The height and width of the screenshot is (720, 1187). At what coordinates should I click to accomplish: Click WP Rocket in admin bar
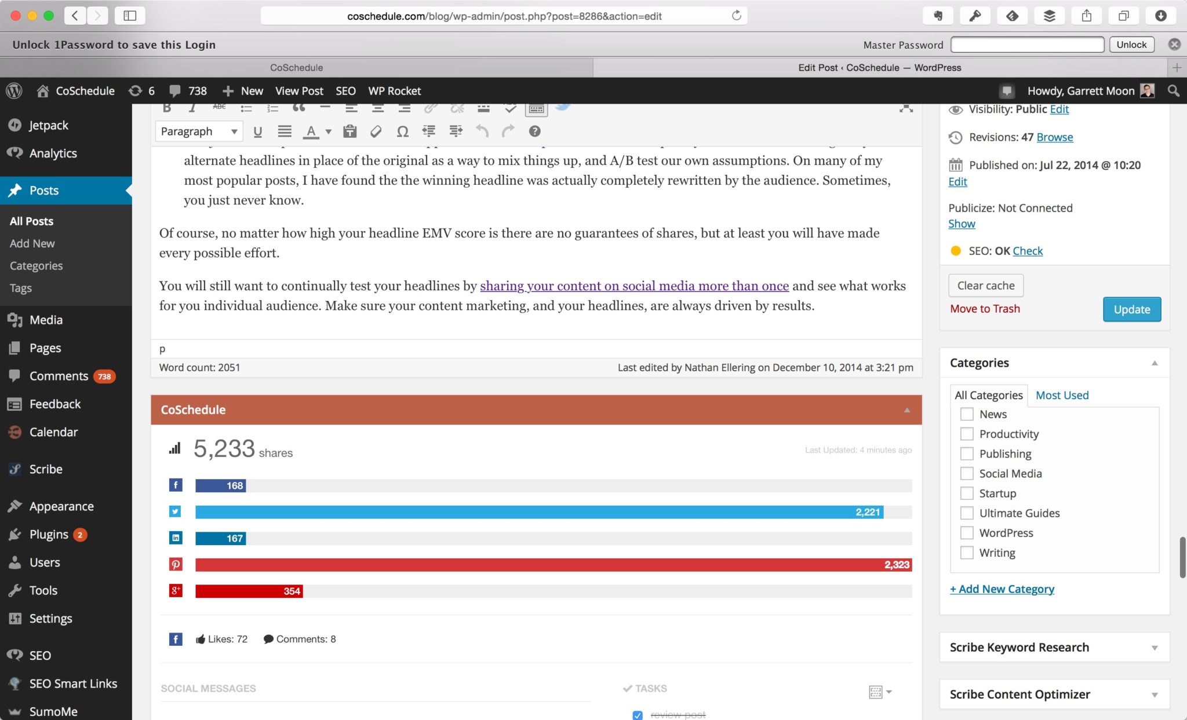394,91
